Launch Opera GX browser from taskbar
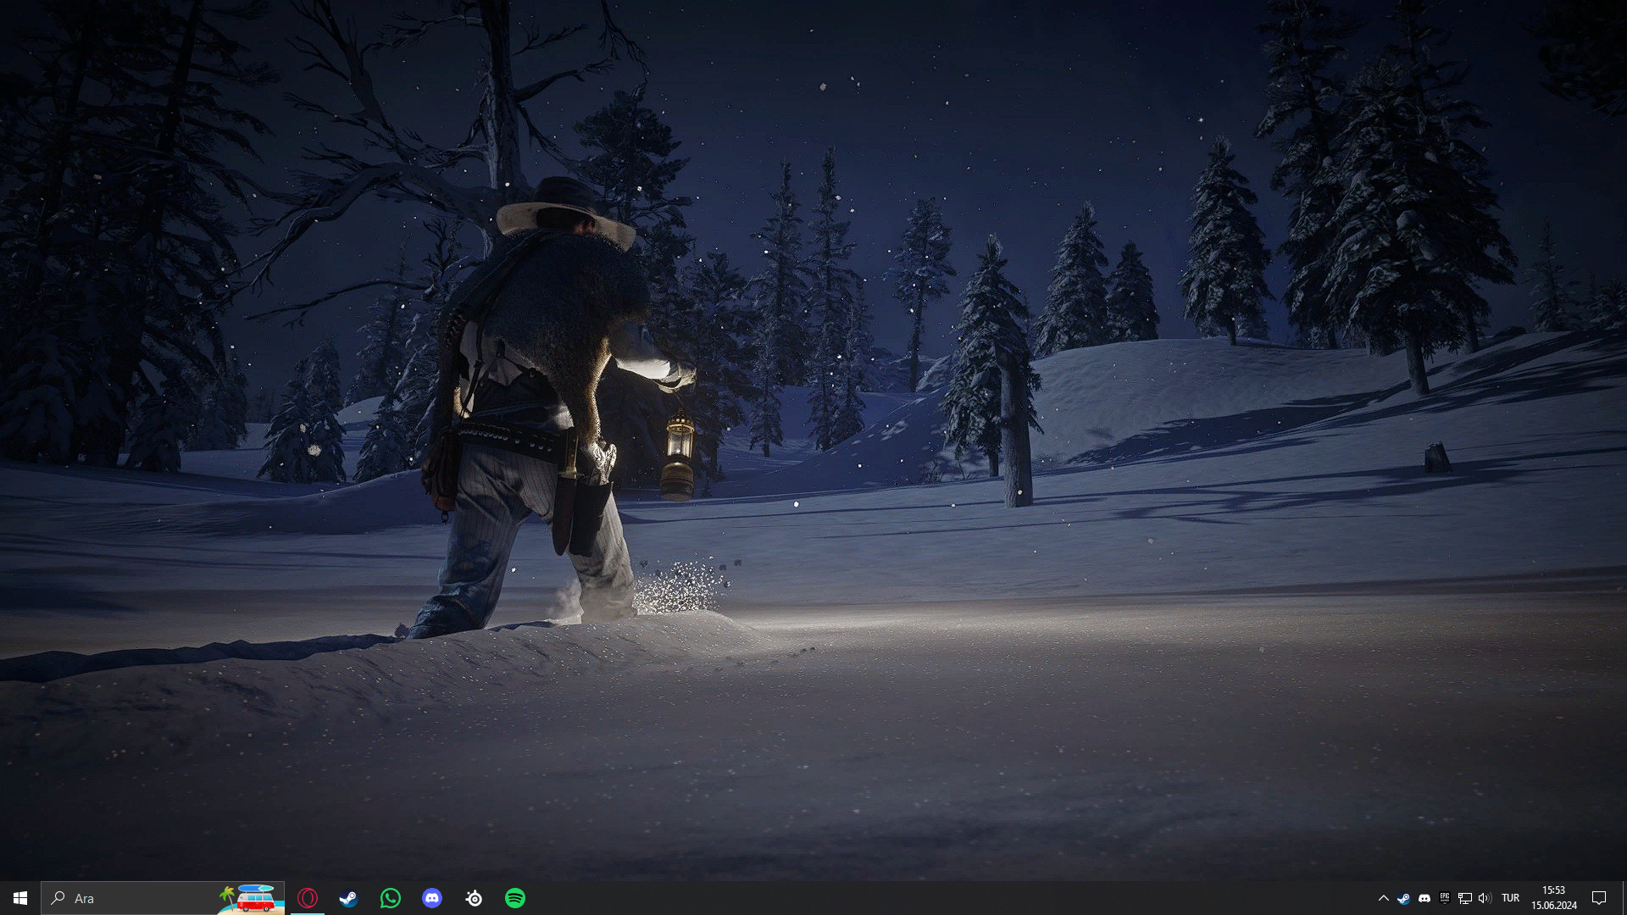The height and width of the screenshot is (915, 1627). click(308, 898)
